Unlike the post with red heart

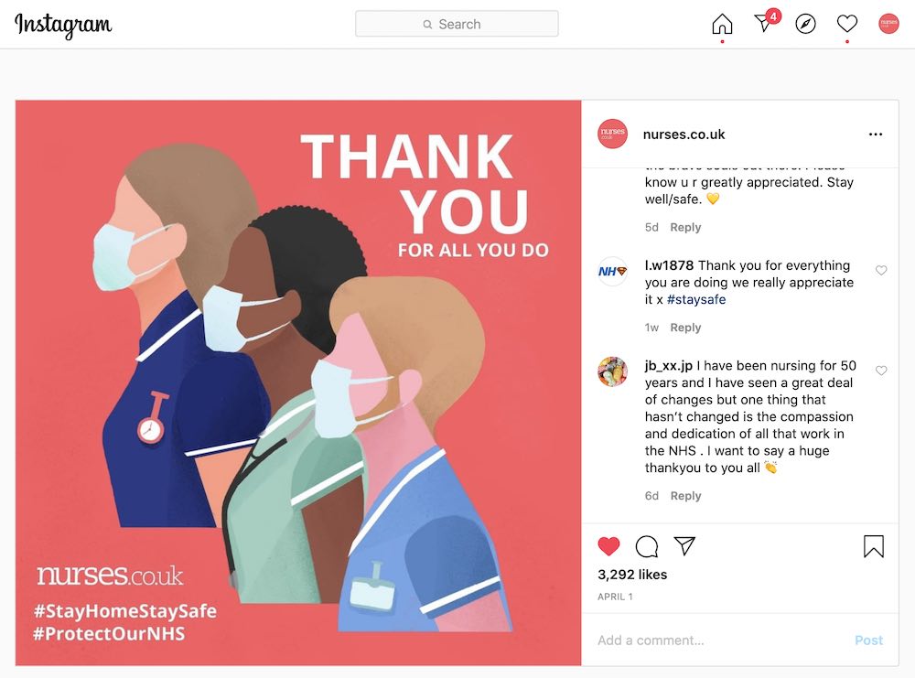click(x=608, y=546)
